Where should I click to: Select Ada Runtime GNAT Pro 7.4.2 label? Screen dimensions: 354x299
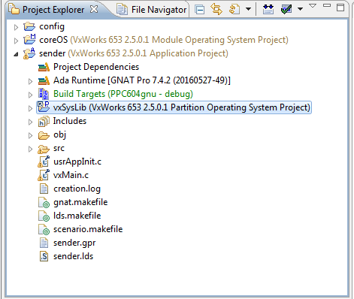[142, 80]
